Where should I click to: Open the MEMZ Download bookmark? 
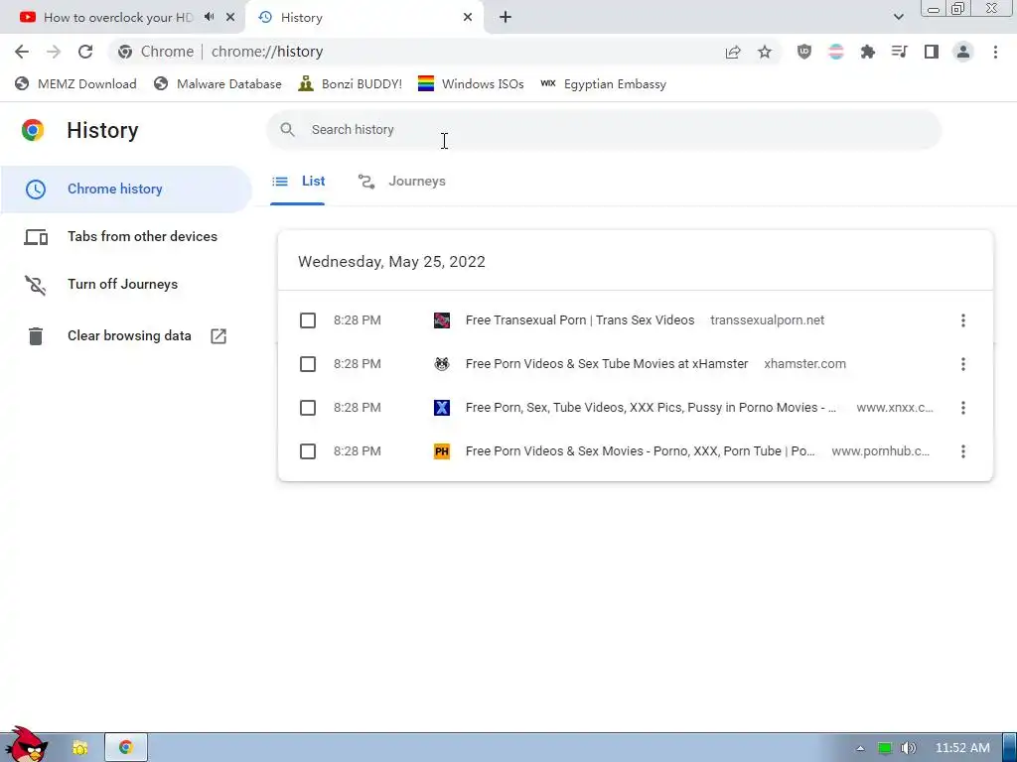(x=75, y=84)
